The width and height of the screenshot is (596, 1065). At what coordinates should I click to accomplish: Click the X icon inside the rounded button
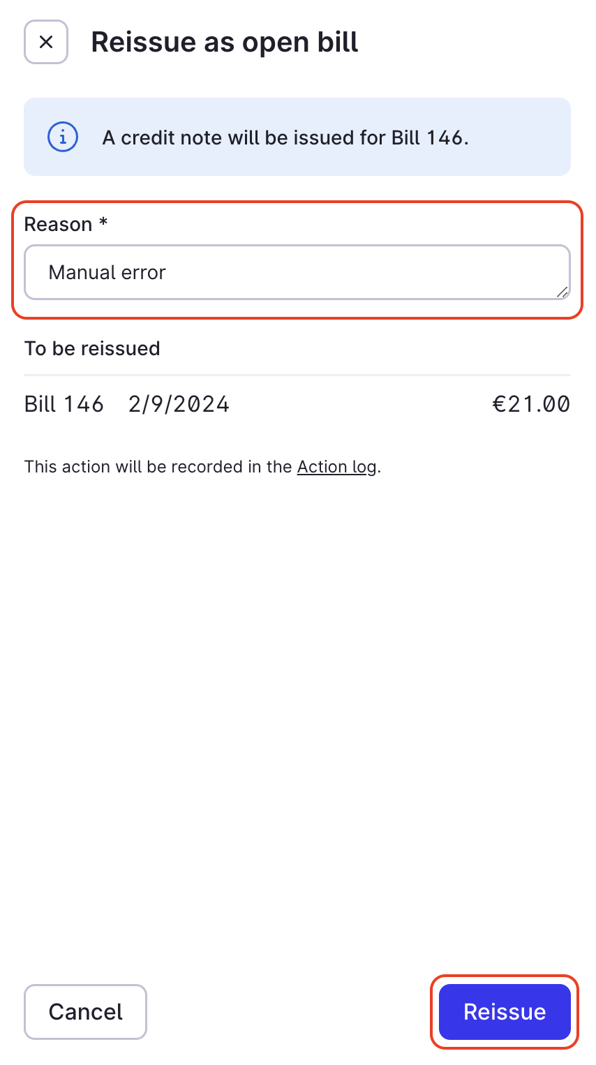point(45,42)
